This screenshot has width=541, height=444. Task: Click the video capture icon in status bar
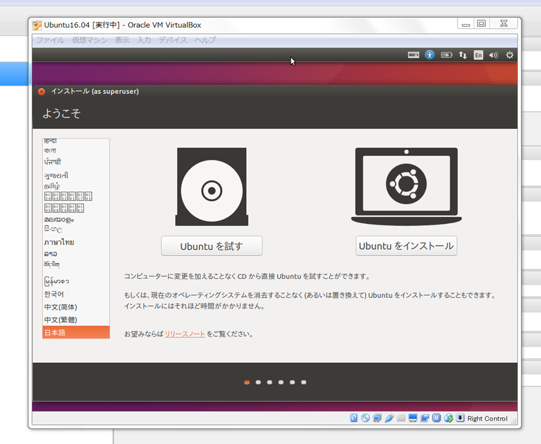tap(425, 418)
